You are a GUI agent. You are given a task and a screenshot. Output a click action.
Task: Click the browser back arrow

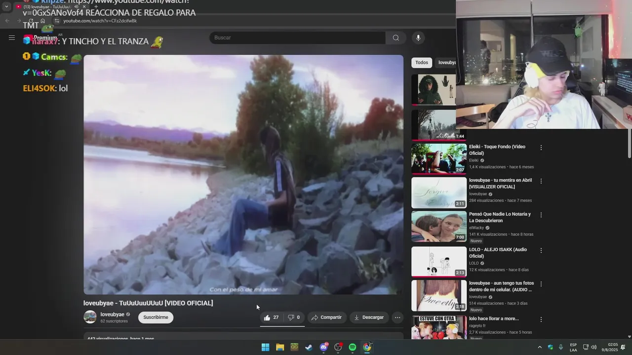tap(7, 21)
